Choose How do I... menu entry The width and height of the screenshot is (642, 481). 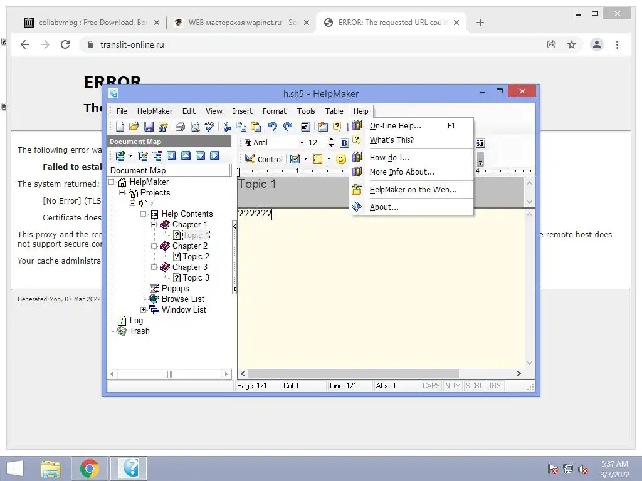pyautogui.click(x=411, y=157)
